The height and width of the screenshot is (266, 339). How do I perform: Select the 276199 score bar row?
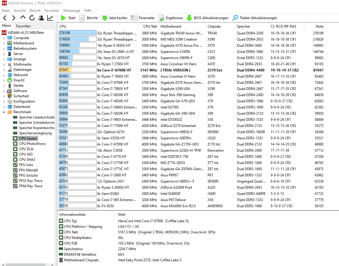pyautogui.click(x=77, y=33)
